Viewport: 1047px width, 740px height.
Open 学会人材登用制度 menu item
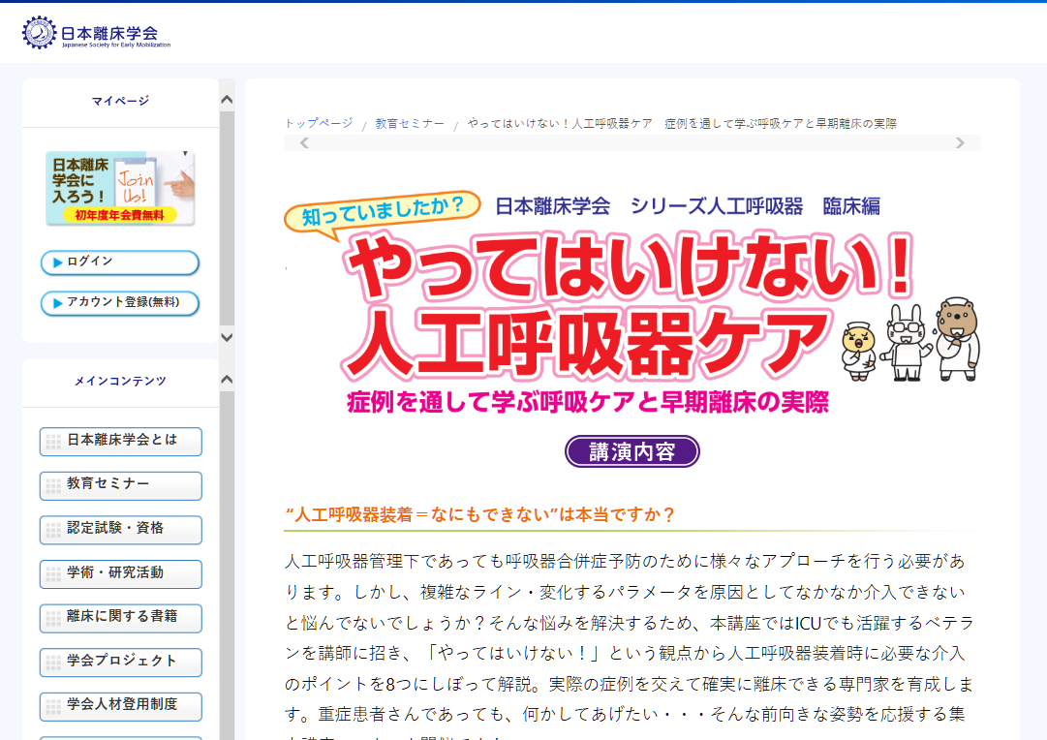121,706
